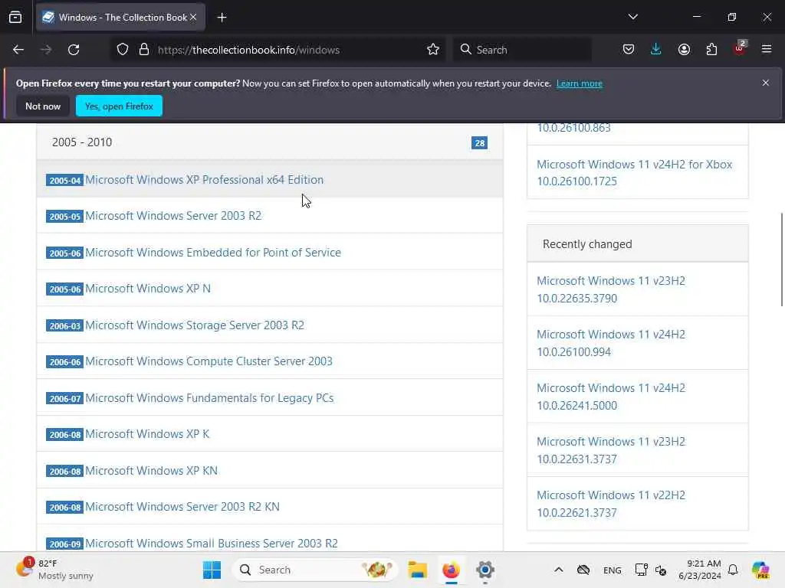This screenshot has height=588, width=785.
Task: Open the Firefox account menu
Action: pos(684,50)
